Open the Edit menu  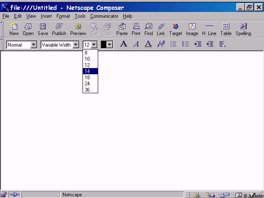pos(18,16)
